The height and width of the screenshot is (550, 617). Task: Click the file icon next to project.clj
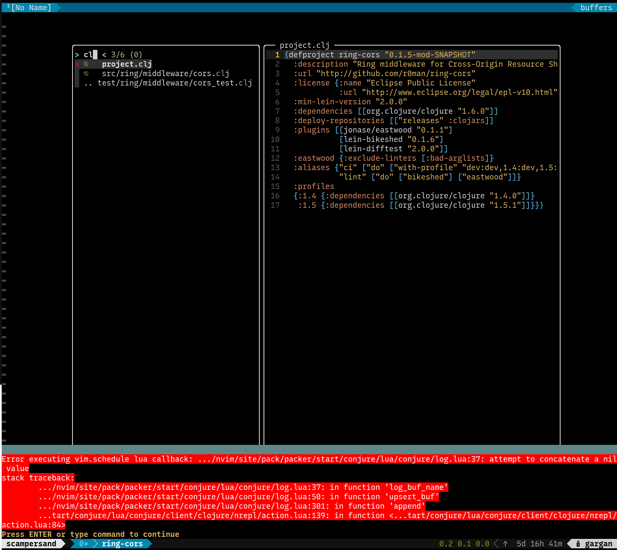86,64
